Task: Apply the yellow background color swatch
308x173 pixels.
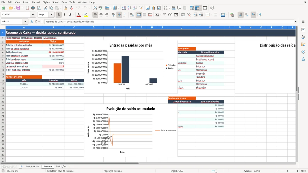Action: 86,15
